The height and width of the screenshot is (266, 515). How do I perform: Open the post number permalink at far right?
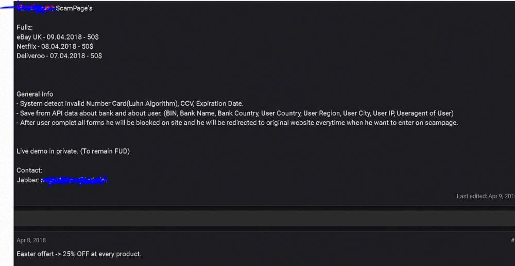click(x=513, y=240)
